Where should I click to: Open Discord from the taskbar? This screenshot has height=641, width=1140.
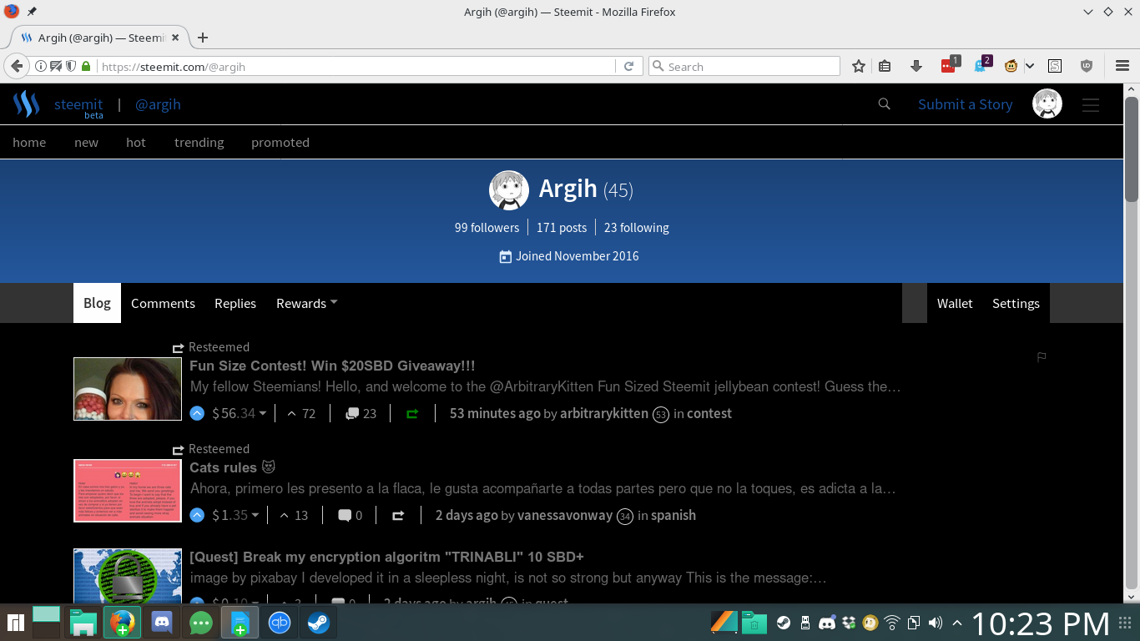coord(162,623)
